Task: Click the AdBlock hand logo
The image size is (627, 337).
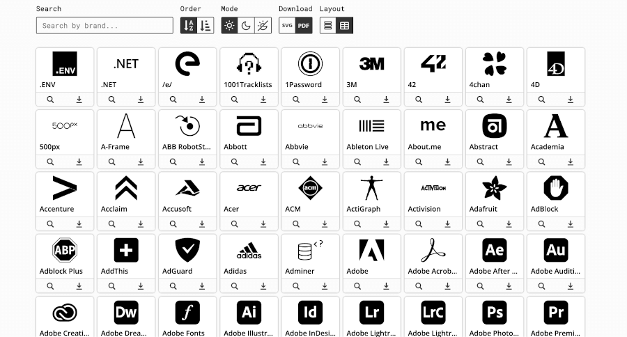Action: tap(556, 188)
